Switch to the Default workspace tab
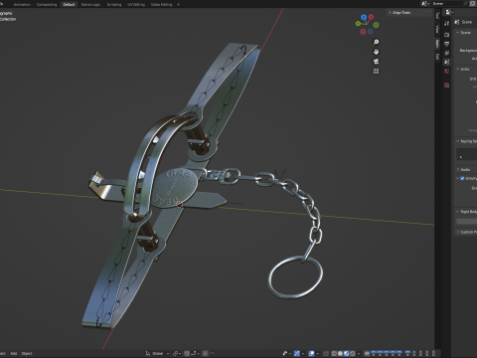 point(69,5)
